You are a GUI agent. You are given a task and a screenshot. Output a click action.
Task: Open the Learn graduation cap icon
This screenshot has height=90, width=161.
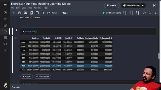[5, 44]
